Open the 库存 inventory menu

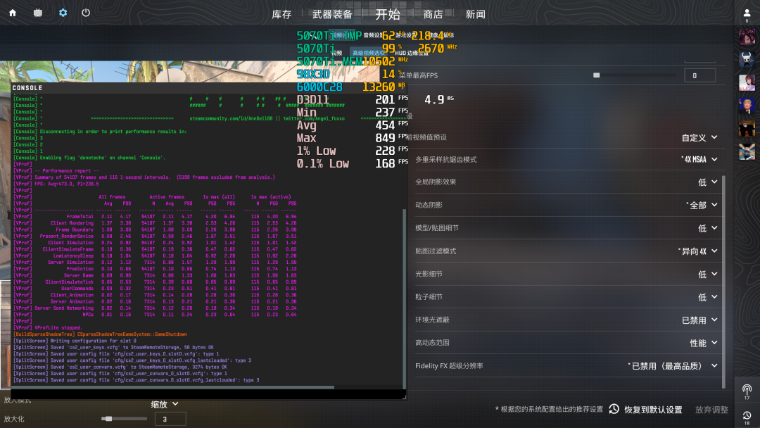pos(281,15)
